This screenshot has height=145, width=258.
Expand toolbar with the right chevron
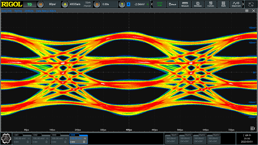click(x=243, y=4)
